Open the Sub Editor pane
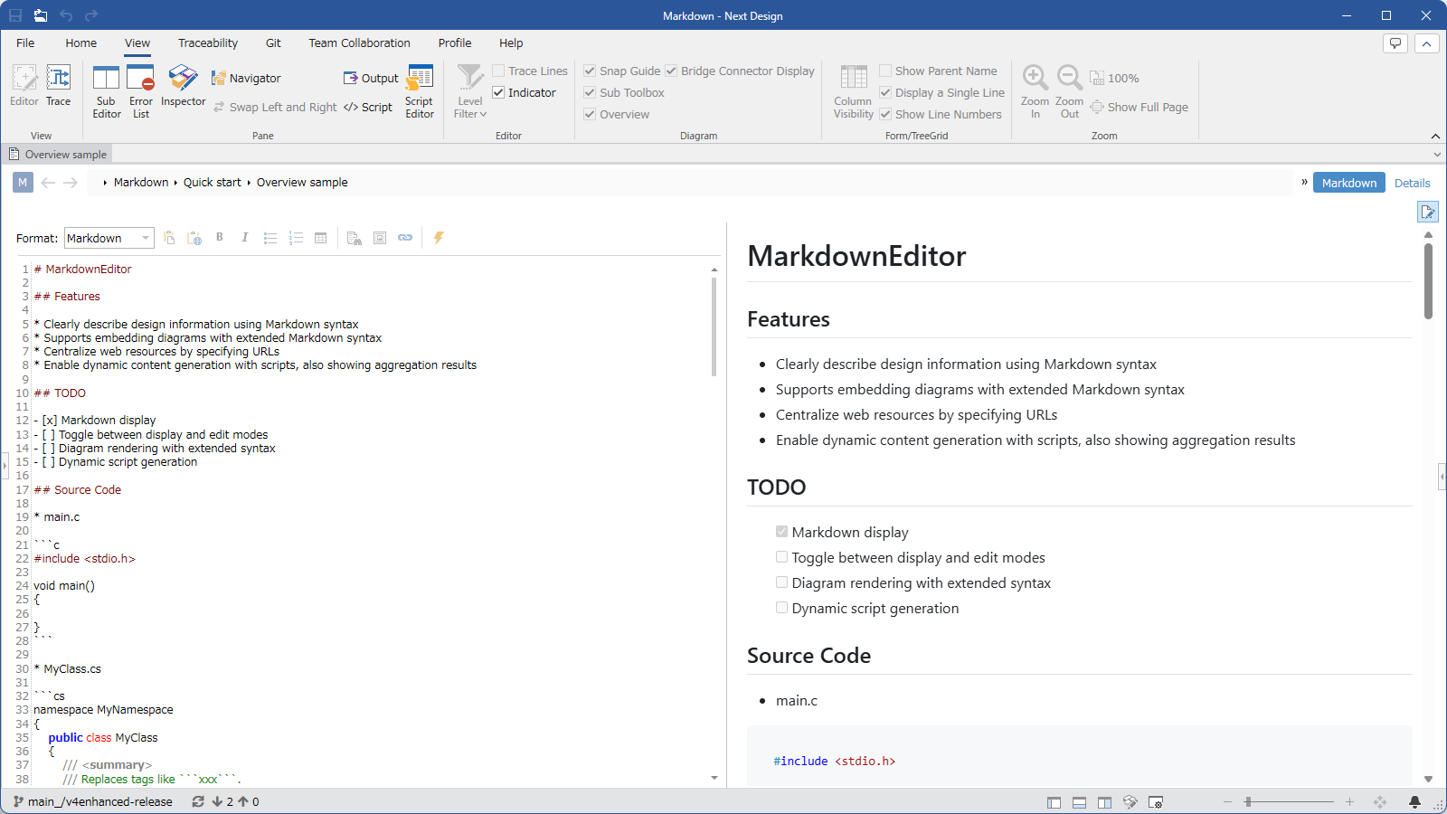The width and height of the screenshot is (1447, 814). [x=106, y=91]
